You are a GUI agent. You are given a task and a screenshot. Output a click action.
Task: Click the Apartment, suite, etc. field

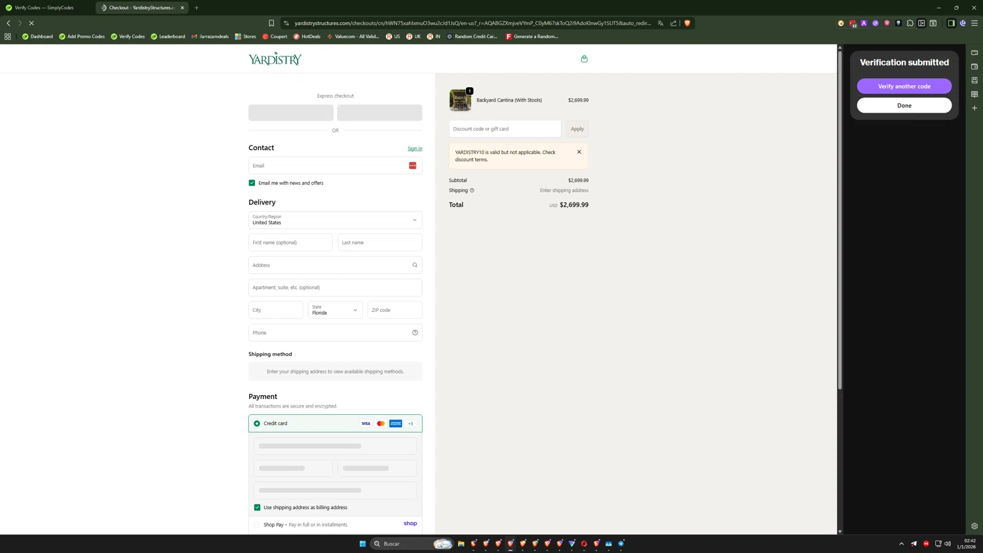click(x=335, y=288)
